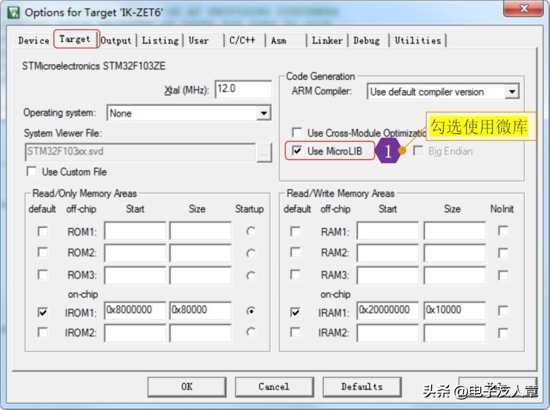550x410 pixels.
Task: Select the ROM3 Startup radio button
Action: [251, 276]
